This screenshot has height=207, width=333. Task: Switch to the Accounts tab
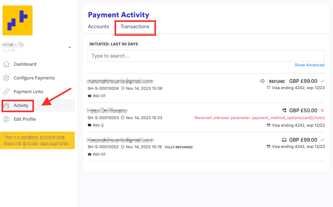coord(99,27)
